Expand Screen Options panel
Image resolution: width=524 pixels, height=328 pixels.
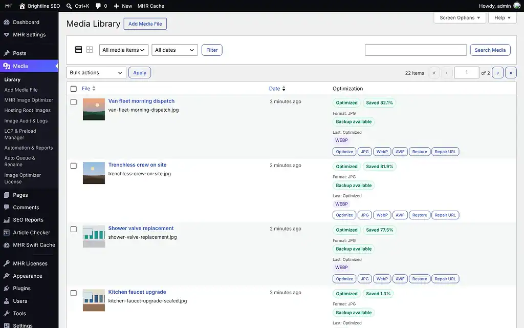(460, 18)
